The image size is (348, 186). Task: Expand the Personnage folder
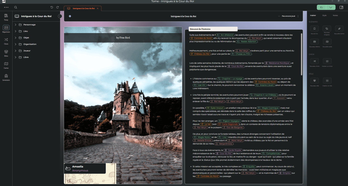point(16,25)
